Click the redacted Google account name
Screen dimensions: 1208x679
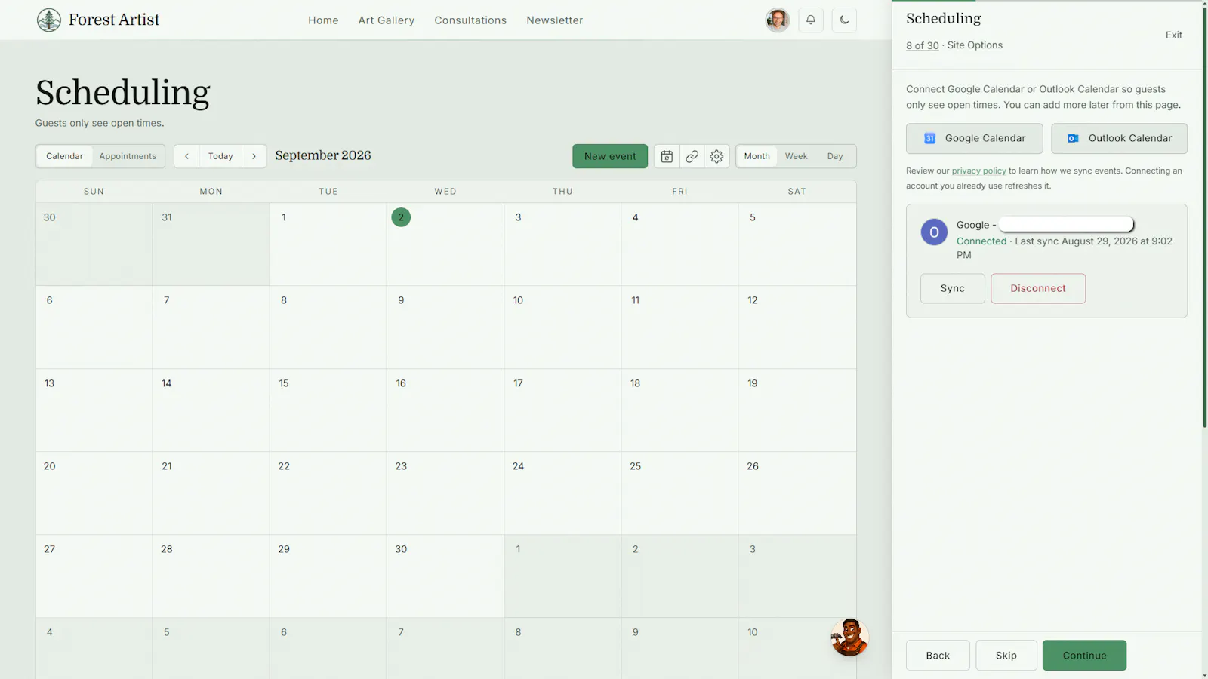[1066, 224]
